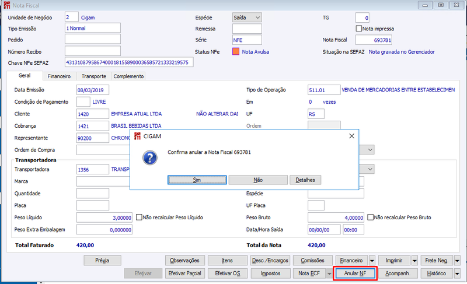
Task: Click the Imprimir button
Action: [x=395, y=261]
